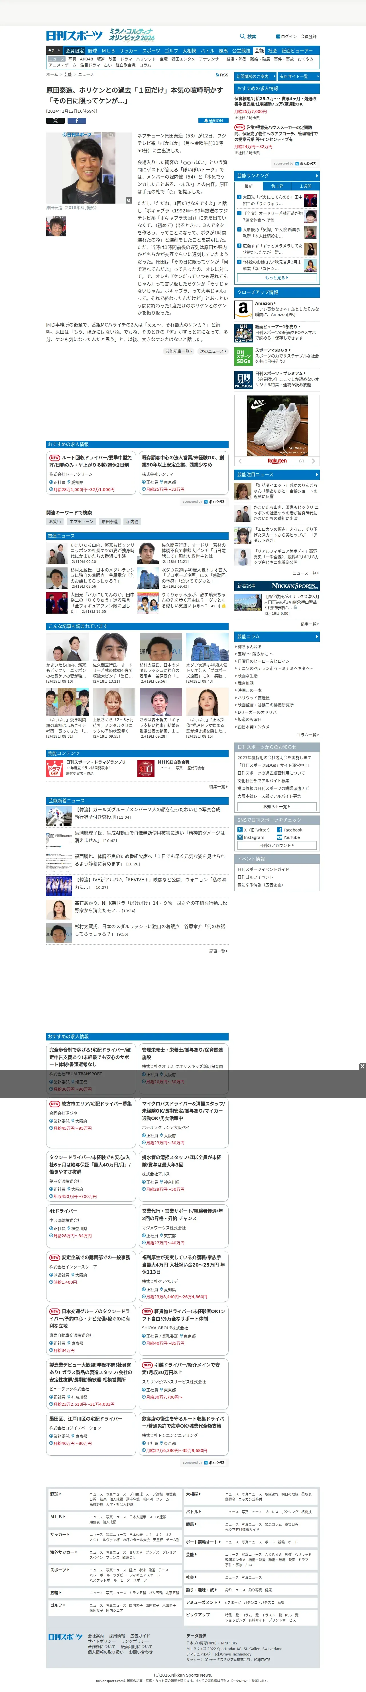Open the 有料サイト一覧 button
This screenshot has height=1692, width=366.
[299, 76]
